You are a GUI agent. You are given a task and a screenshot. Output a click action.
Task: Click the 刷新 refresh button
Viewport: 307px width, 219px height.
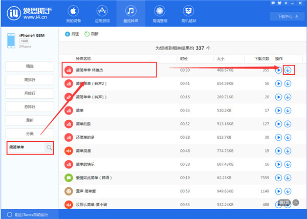coord(91,34)
